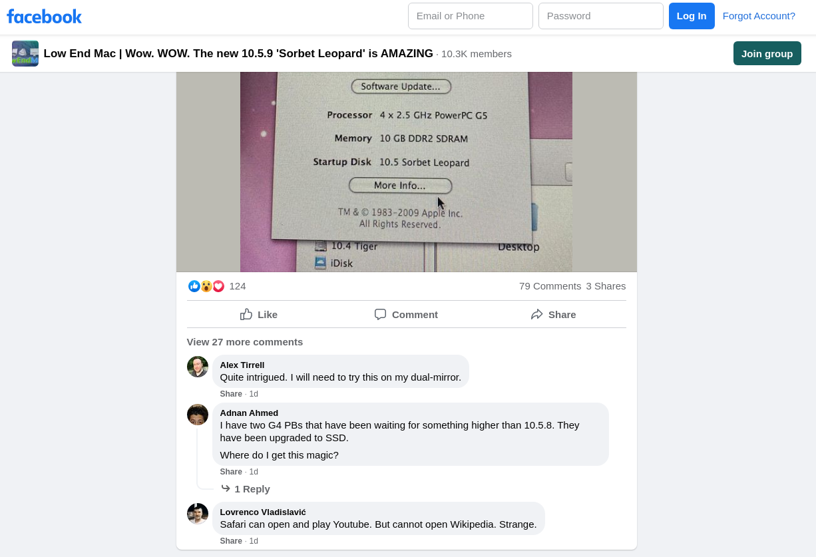
Task: Open the Forgot Account link
Action: pyautogui.click(x=759, y=16)
